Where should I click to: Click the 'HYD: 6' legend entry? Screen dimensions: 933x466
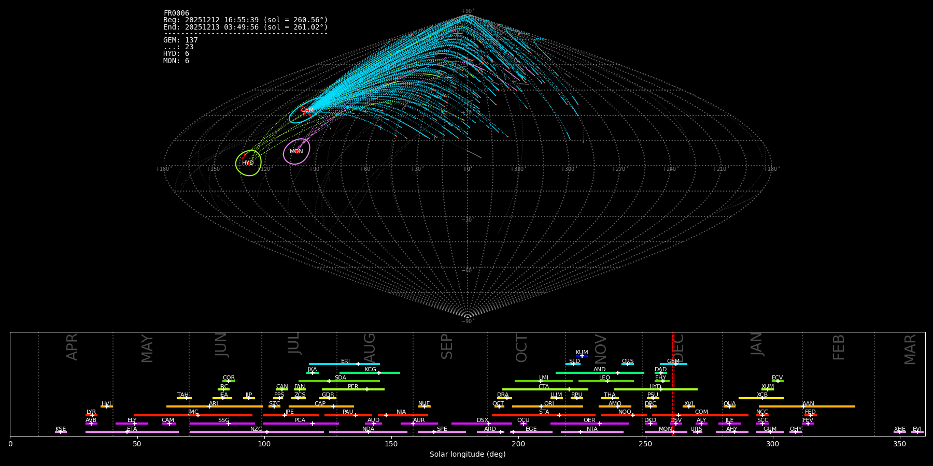tap(176, 54)
